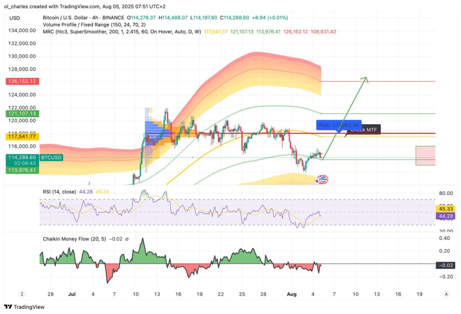Image resolution: width=461 pixels, height=314 pixels.
Task: Click the green 113,976.41 price axis label
Action: (22, 171)
